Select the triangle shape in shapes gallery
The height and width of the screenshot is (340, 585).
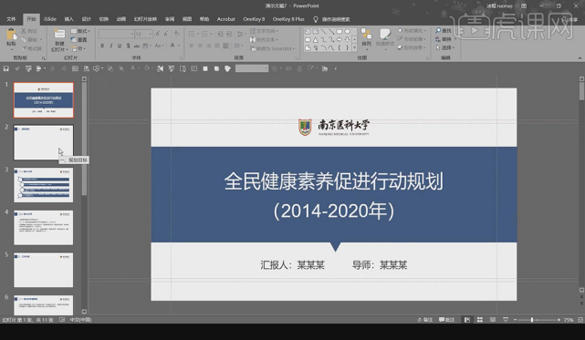coord(316,39)
